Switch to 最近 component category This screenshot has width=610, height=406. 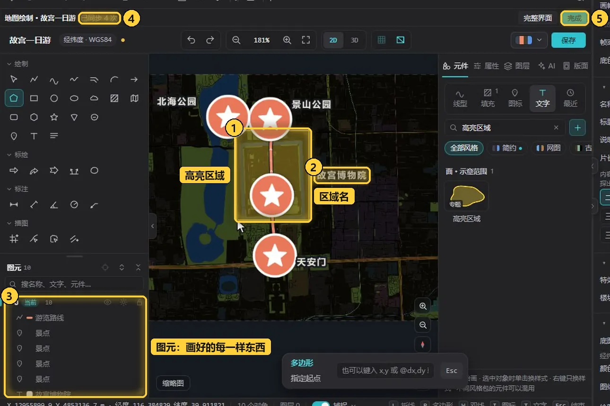click(570, 98)
